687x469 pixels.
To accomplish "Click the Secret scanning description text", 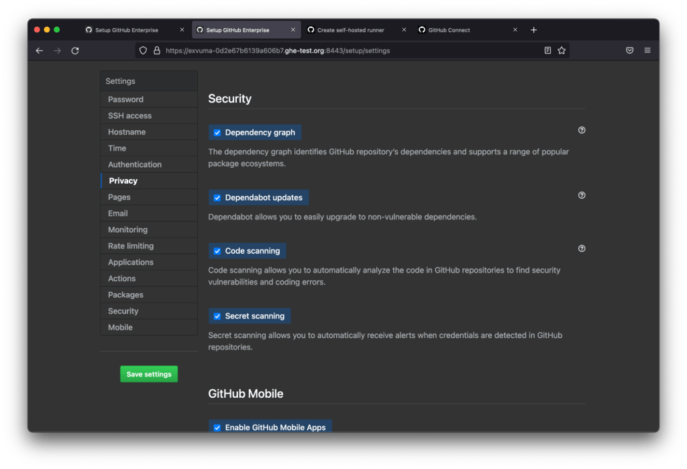I will tap(385, 341).
